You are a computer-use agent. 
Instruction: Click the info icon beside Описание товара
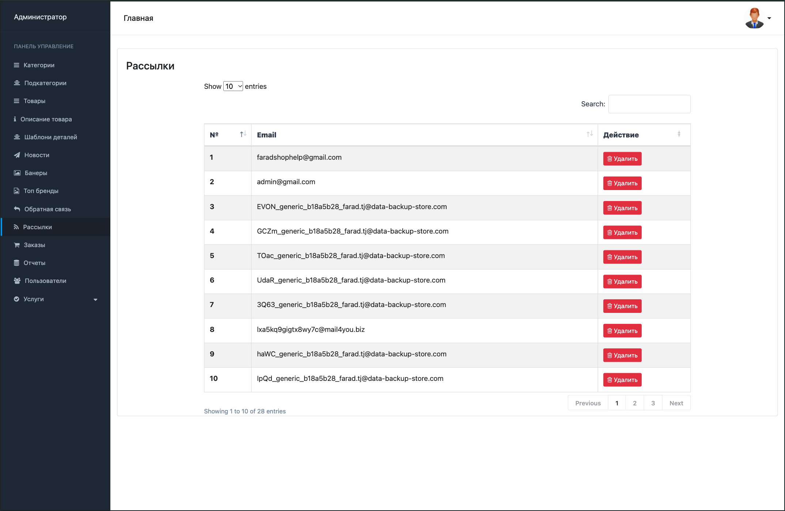(x=15, y=119)
